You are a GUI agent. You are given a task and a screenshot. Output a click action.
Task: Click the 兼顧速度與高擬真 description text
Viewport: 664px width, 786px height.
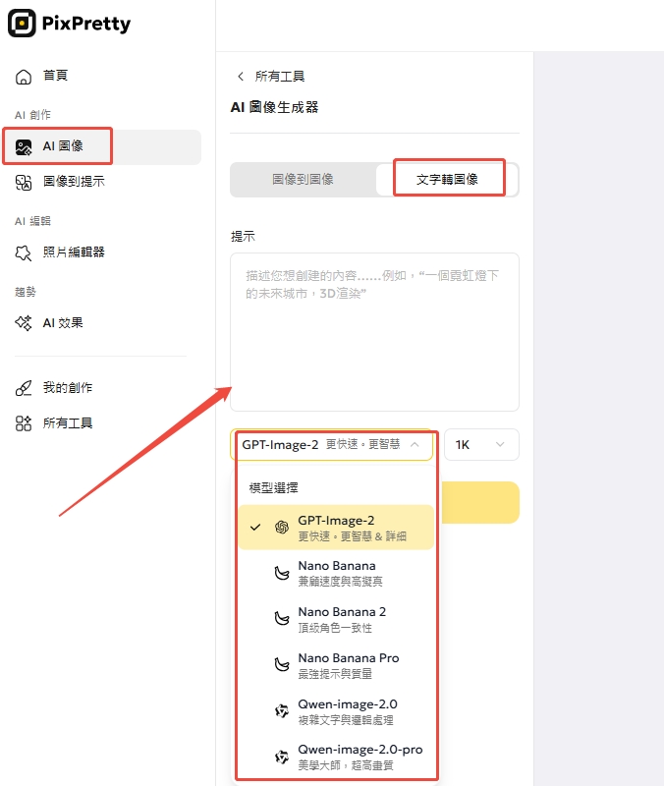click(x=340, y=582)
